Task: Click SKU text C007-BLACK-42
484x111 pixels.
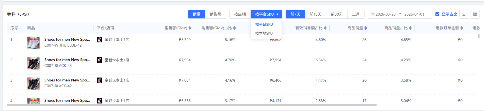Action: 58,86
